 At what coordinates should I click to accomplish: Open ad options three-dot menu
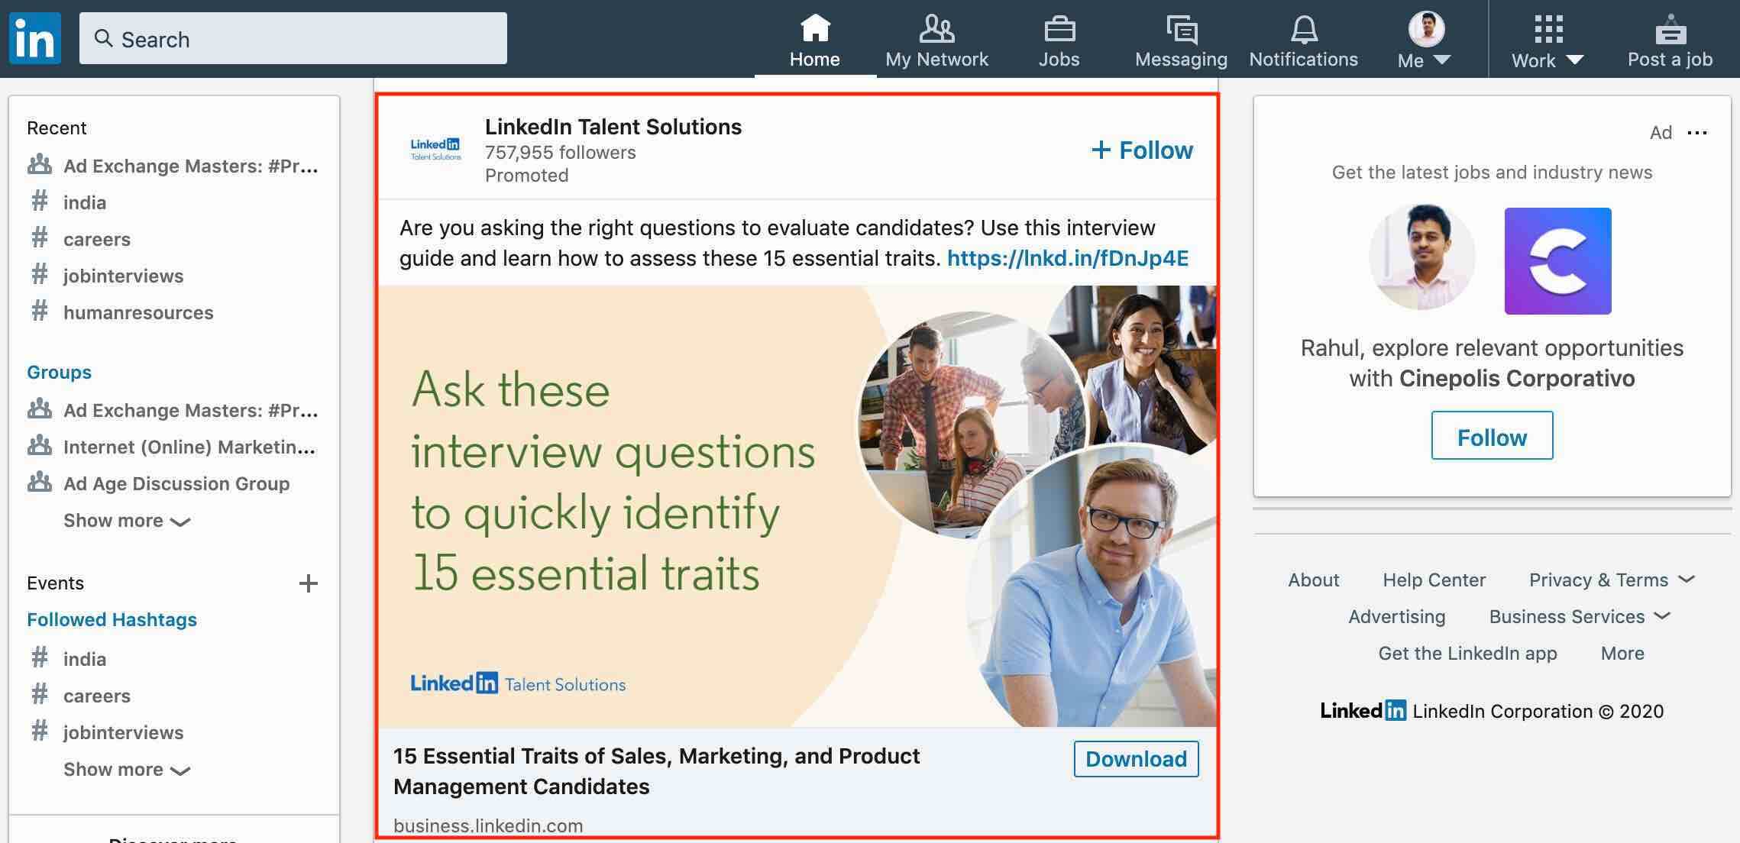click(x=1697, y=133)
